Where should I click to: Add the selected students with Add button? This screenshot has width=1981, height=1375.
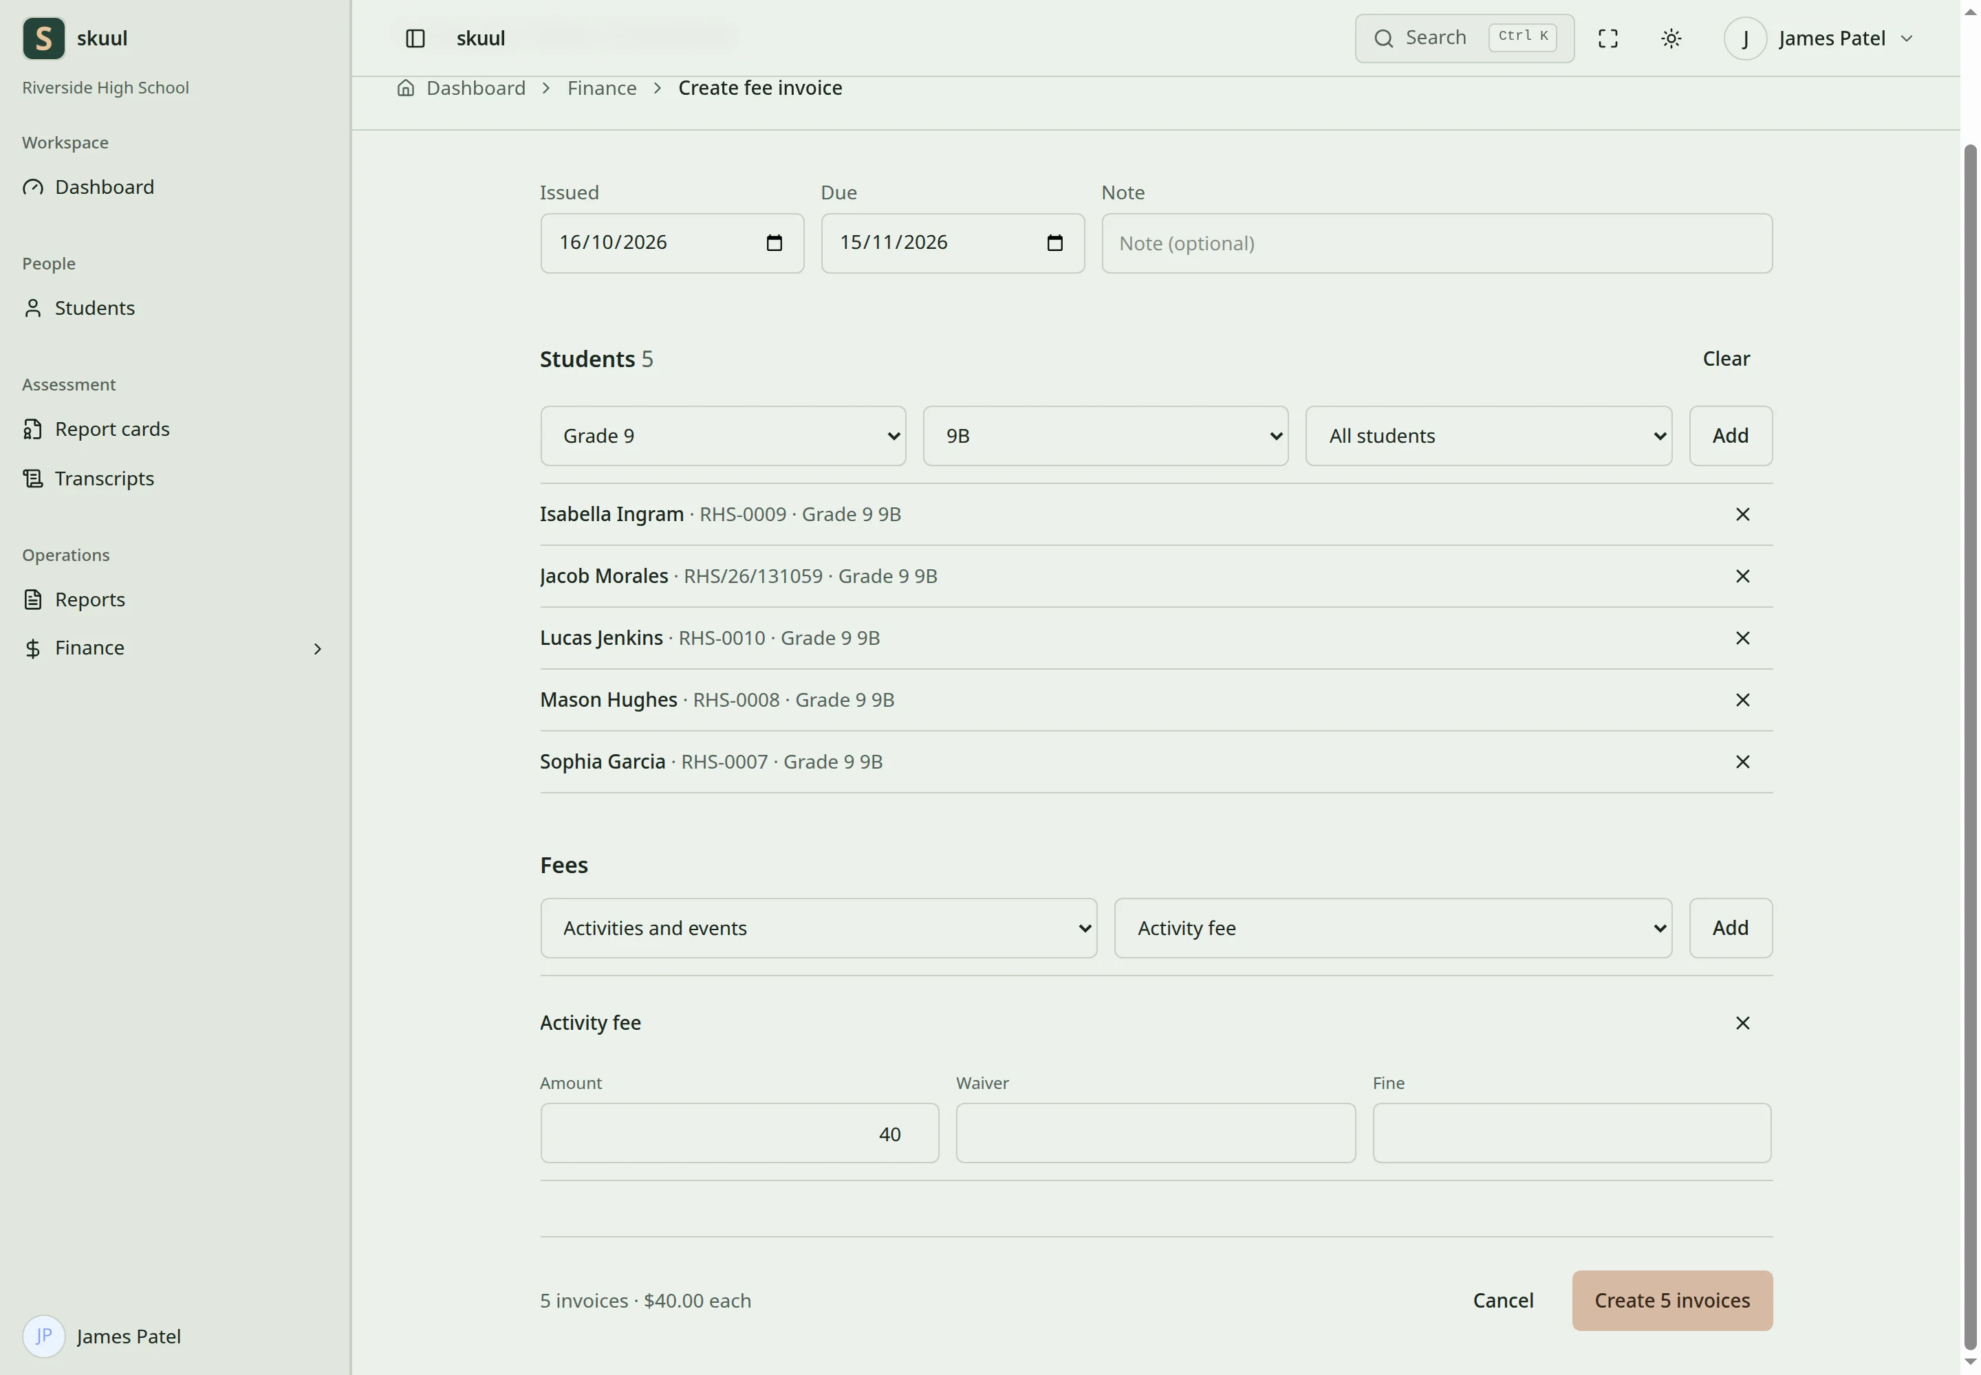(1730, 436)
